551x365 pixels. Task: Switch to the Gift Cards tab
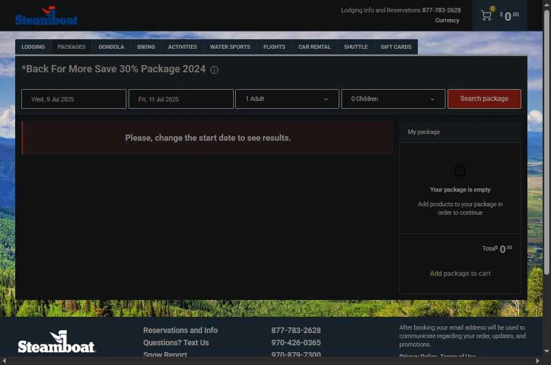click(396, 47)
